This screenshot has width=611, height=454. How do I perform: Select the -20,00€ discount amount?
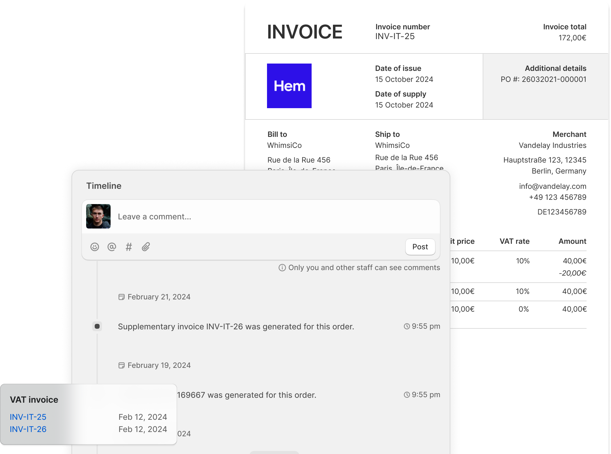(573, 273)
